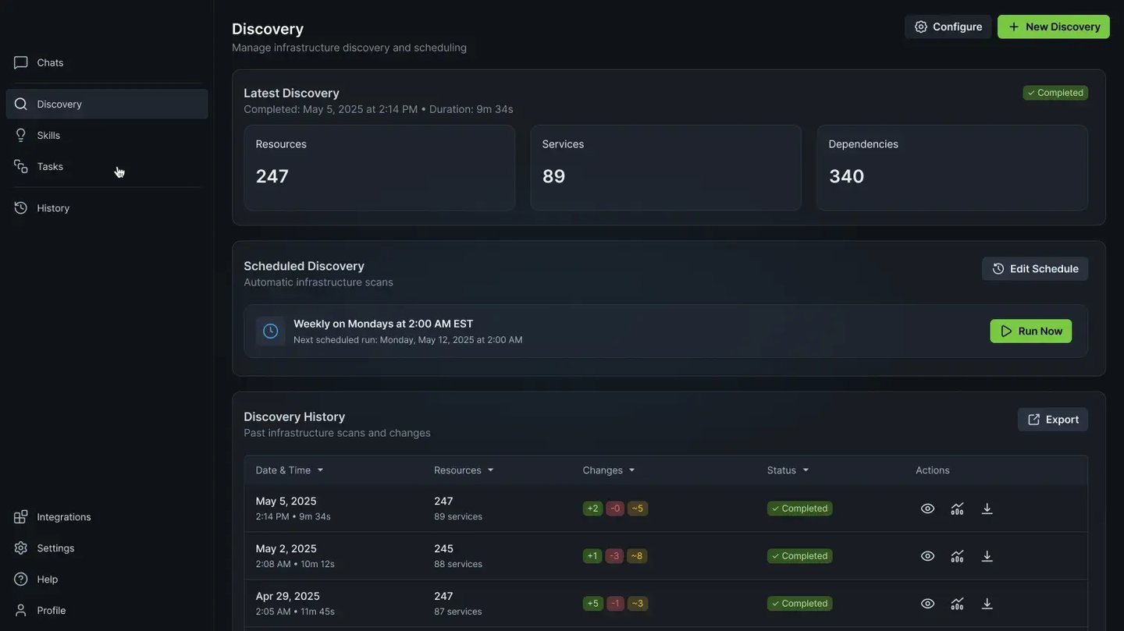
Task: Open the chart icon for the May 5 scan
Action: (x=957, y=509)
